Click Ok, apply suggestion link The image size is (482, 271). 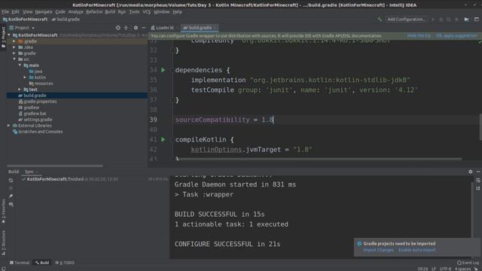click(x=456, y=35)
